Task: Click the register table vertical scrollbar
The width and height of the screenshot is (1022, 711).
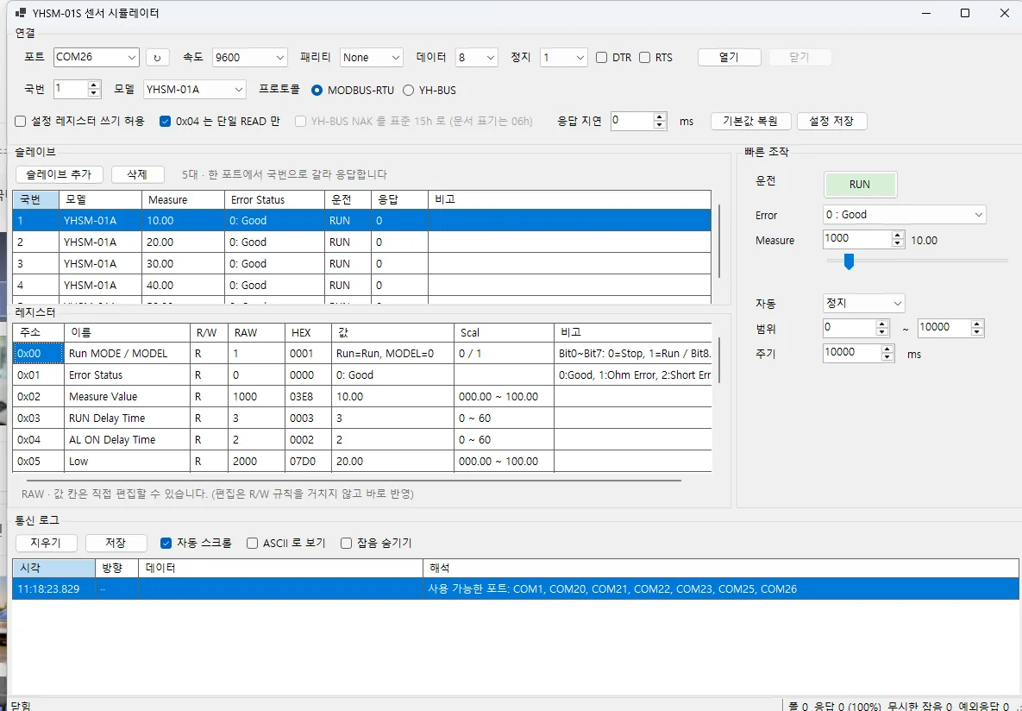Action: tap(719, 361)
